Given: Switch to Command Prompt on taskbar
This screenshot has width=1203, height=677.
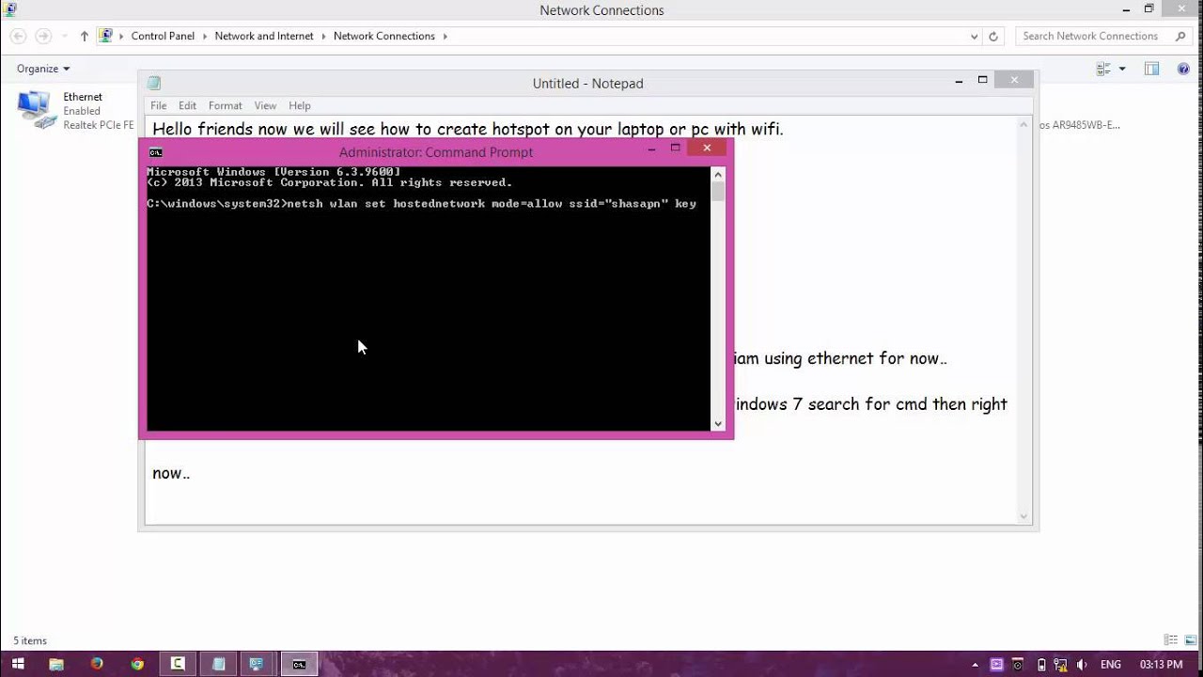Looking at the screenshot, I should 299,664.
